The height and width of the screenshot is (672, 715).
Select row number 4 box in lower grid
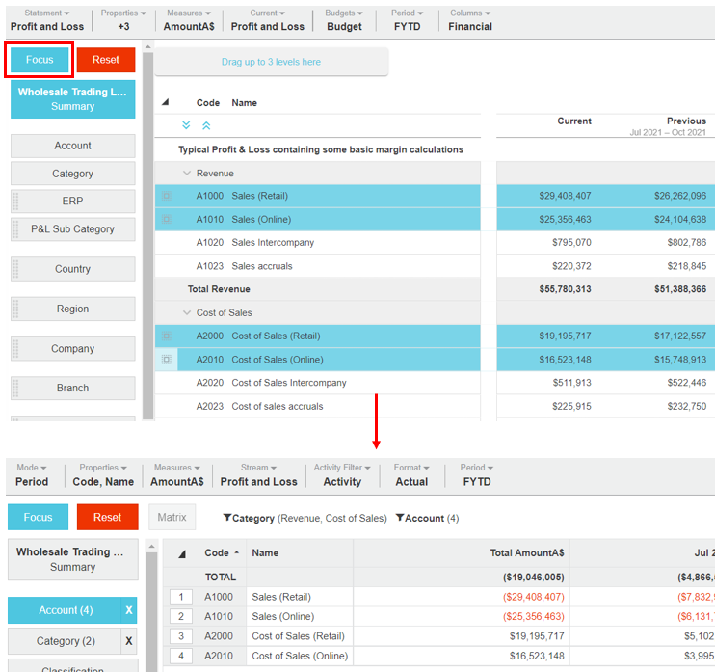[x=182, y=657]
